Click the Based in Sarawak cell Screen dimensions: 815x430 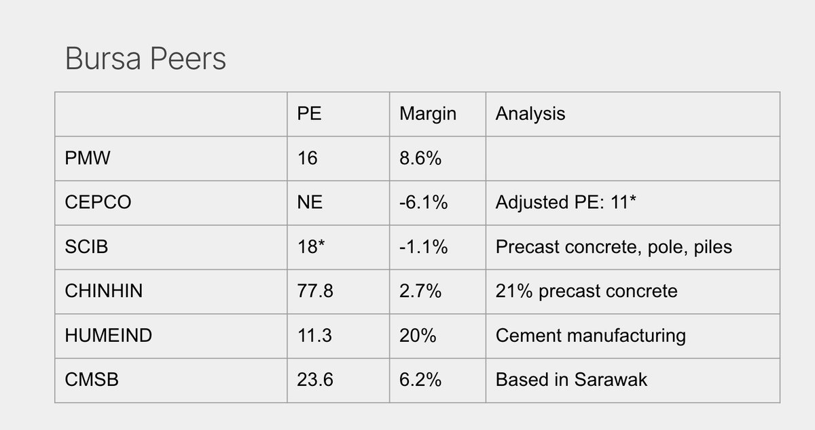572,379
